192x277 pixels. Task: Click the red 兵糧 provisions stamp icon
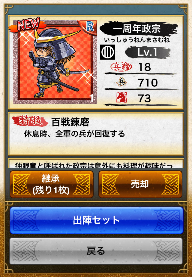pyautogui.click(x=121, y=67)
